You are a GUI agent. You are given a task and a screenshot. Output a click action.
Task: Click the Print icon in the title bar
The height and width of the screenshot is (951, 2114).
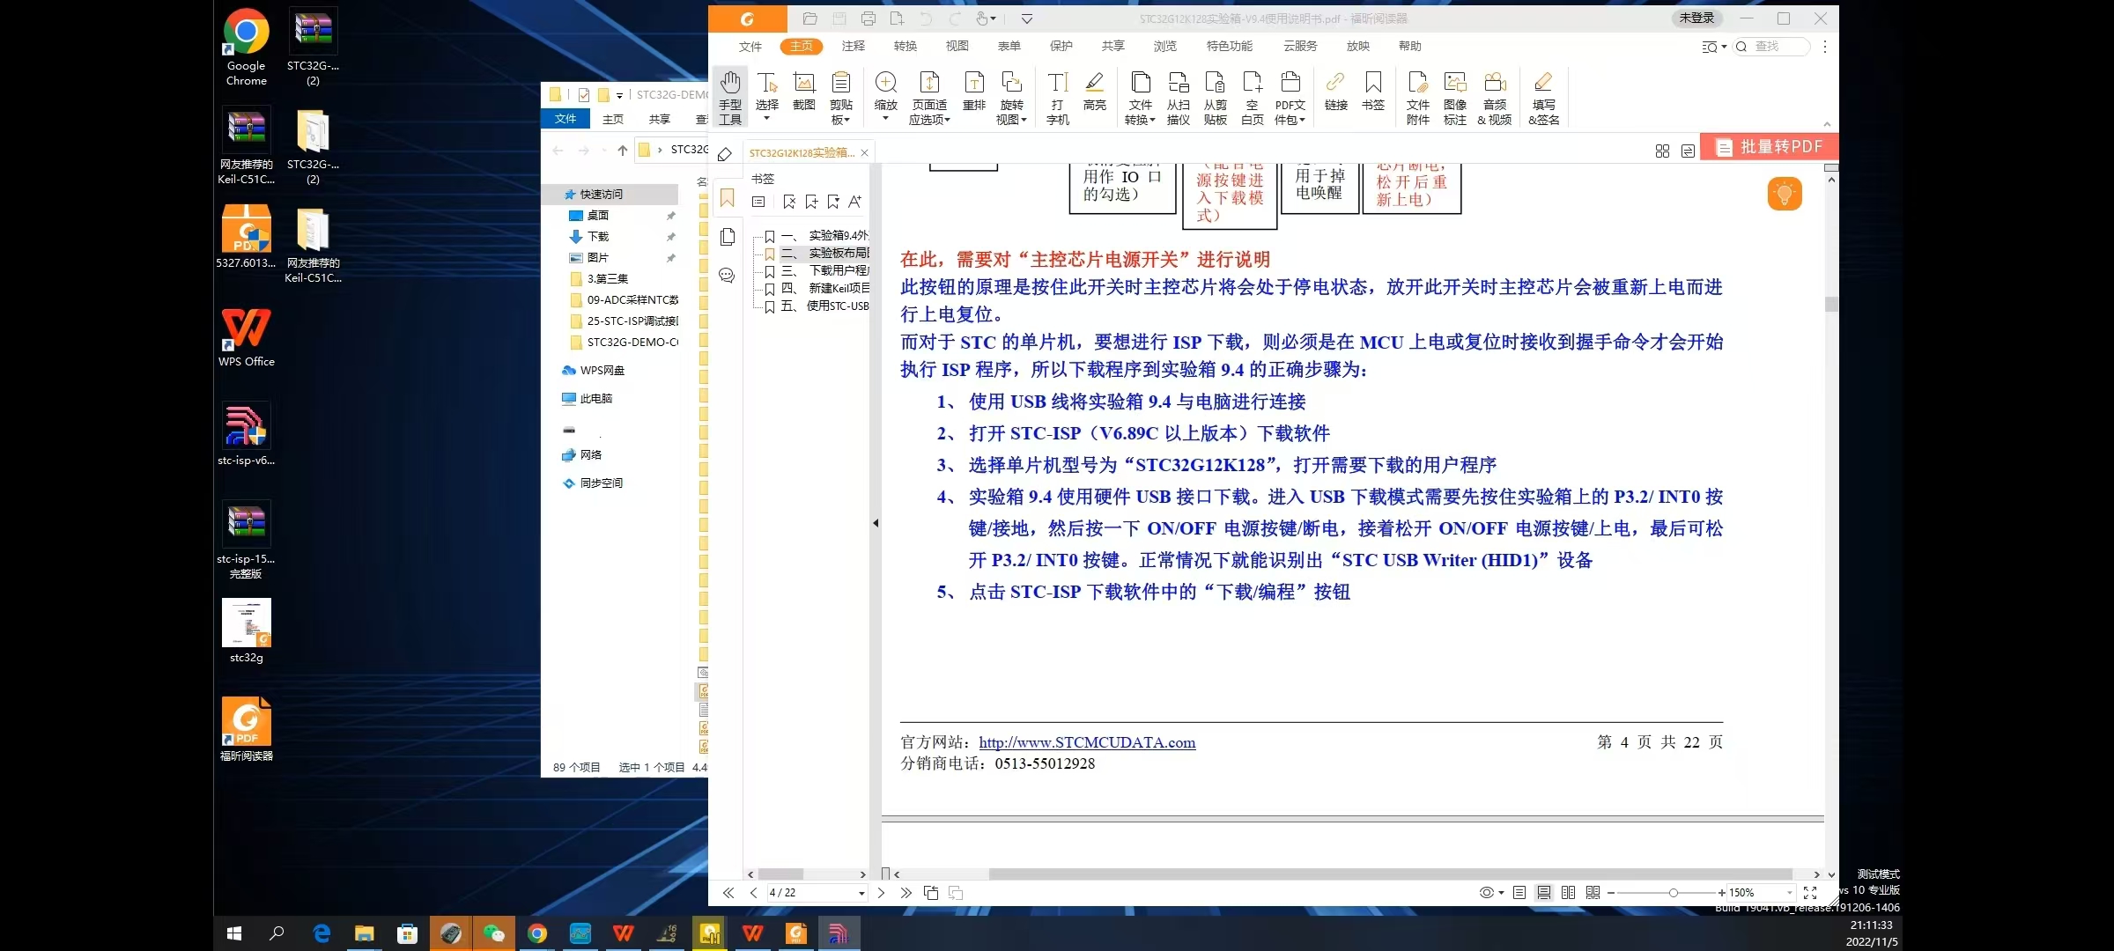pos(869,18)
